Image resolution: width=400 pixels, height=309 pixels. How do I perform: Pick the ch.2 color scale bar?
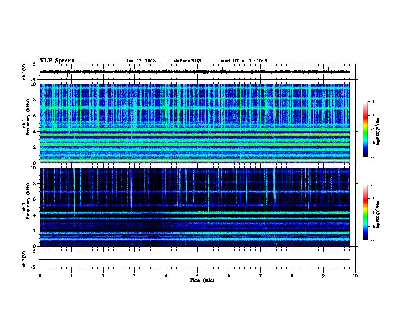coord(366,213)
